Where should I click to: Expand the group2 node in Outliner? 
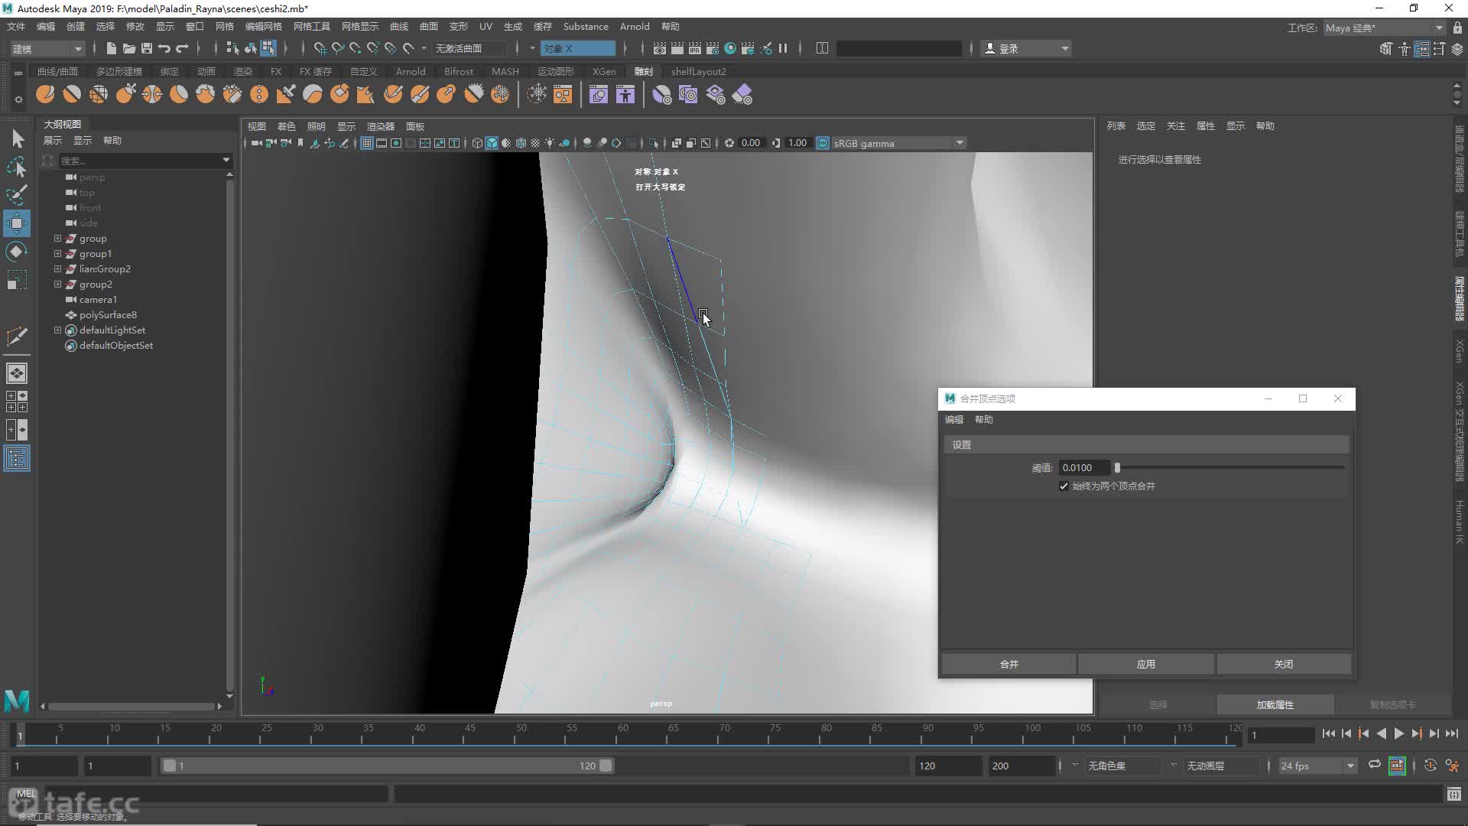click(x=57, y=285)
